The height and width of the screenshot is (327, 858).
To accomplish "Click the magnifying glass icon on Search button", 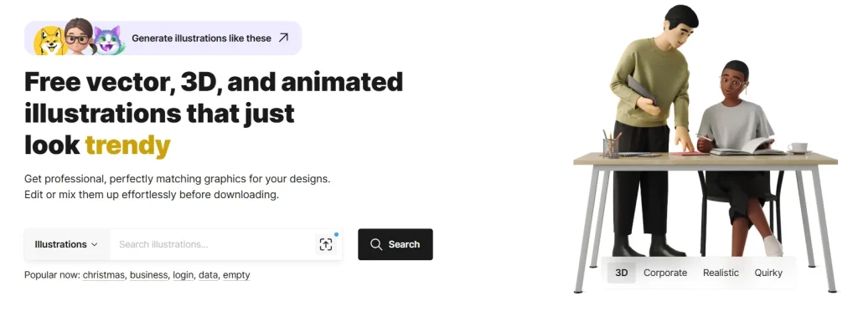I will point(376,244).
